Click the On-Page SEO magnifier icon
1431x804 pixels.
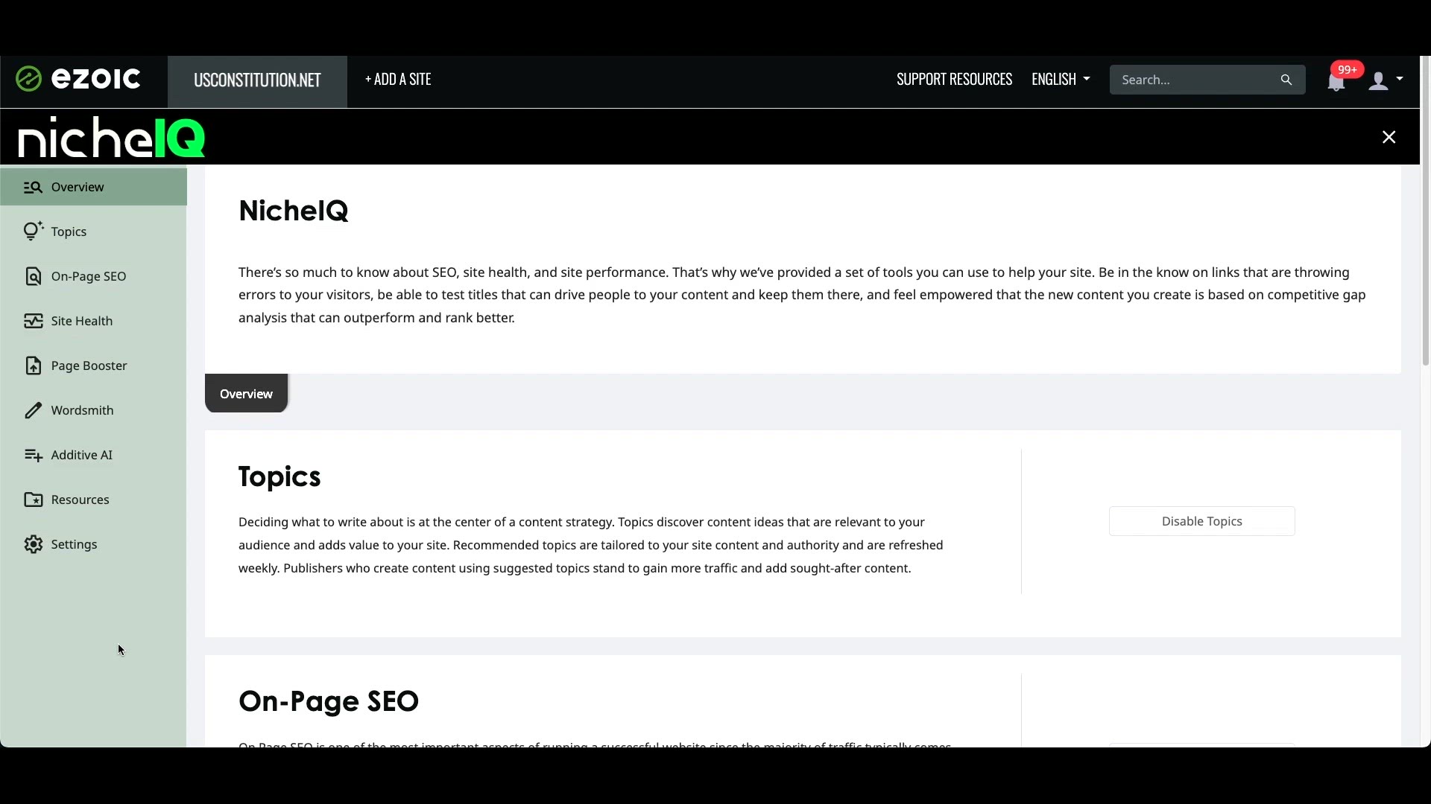[33, 276]
